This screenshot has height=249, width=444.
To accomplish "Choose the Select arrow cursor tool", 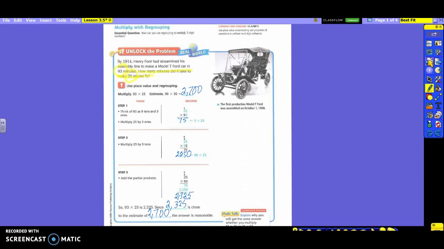I will click(x=429, y=79).
